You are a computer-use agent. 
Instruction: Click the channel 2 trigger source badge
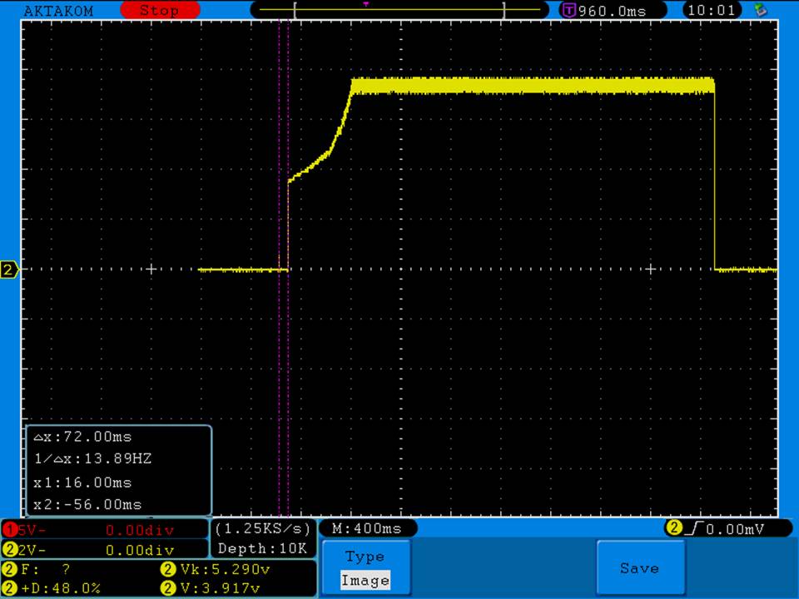tap(673, 528)
